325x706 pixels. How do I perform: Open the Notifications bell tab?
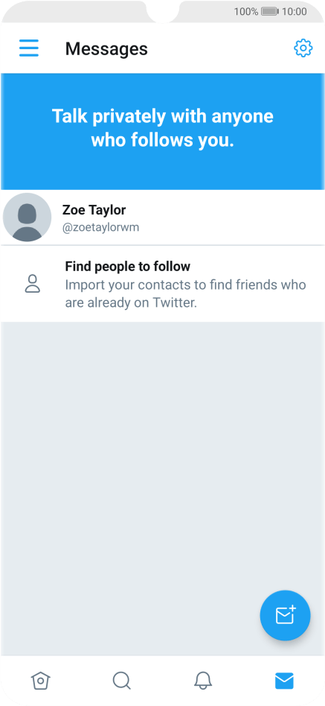pyautogui.click(x=203, y=681)
